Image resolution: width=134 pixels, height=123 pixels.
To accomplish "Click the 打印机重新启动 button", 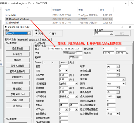I will (18, 71).
